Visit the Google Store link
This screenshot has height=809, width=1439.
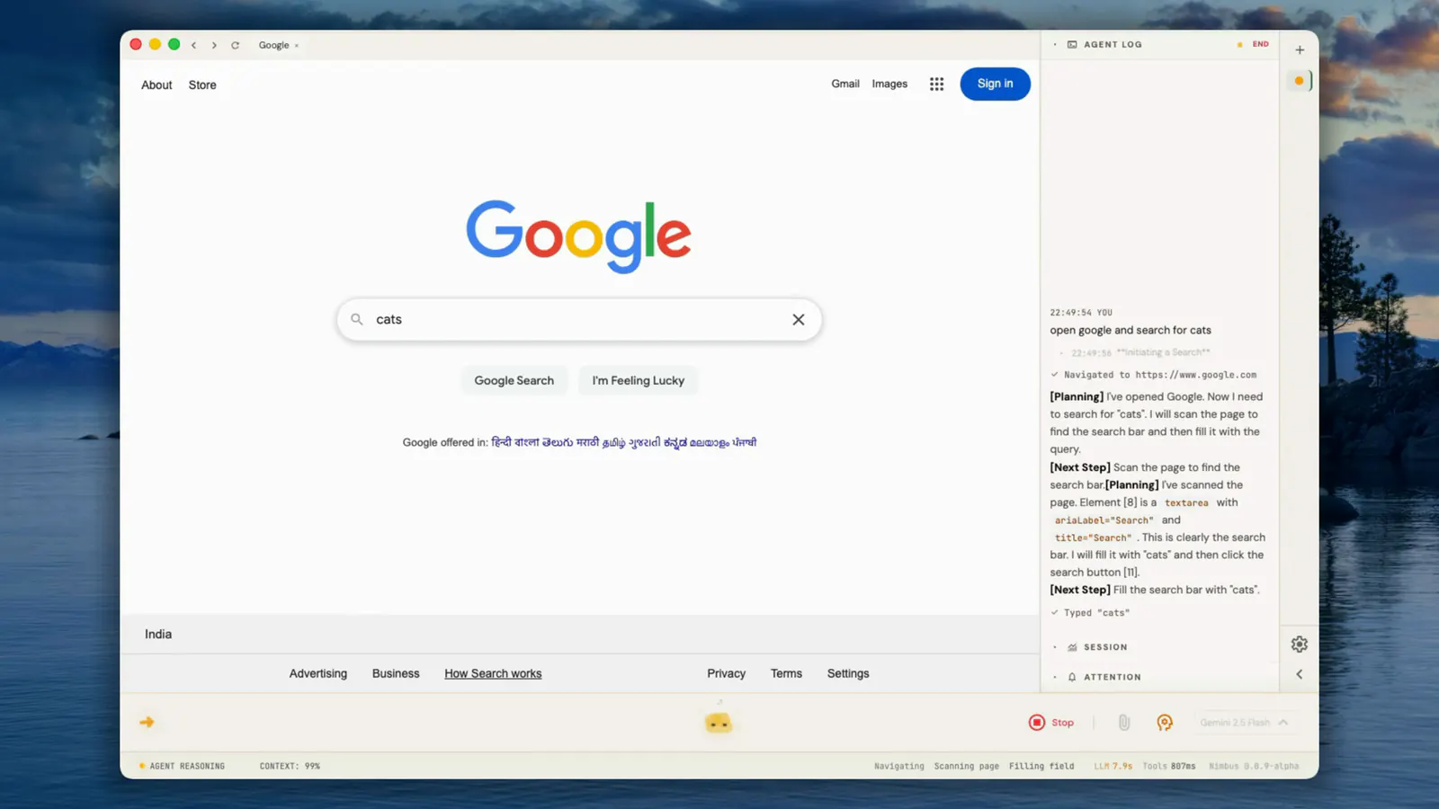(x=202, y=84)
